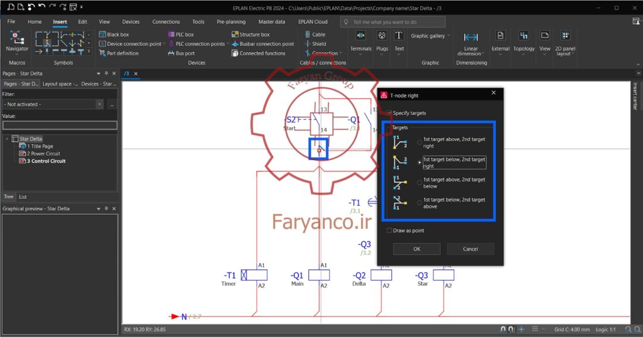Click the Plugs ribbon icon
This screenshot has height=337, width=643.
[382, 36]
